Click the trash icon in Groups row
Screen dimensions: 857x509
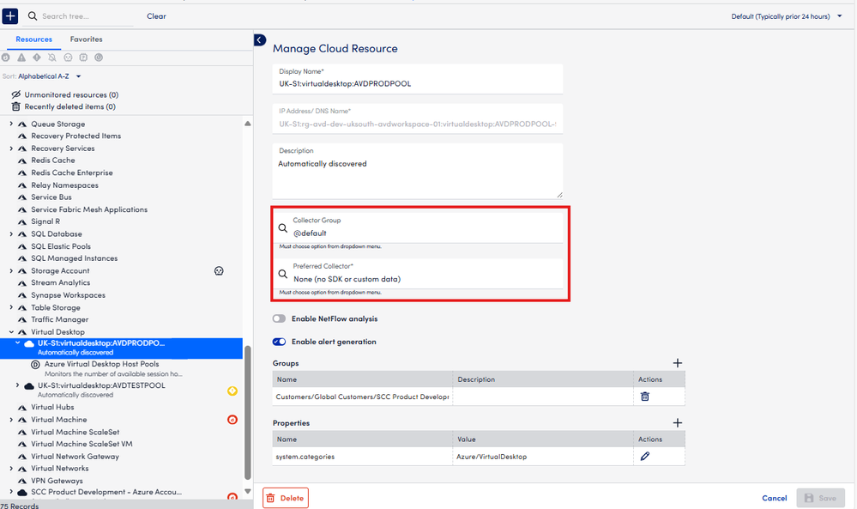pos(645,397)
